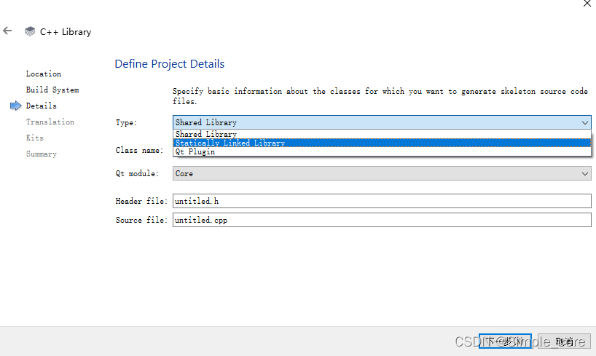Click the Cancel (取消) button
Screen dimensions: 596x356
click(x=564, y=341)
